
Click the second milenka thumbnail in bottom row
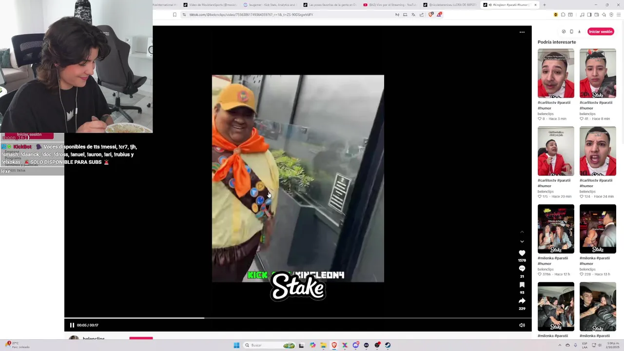598,307
